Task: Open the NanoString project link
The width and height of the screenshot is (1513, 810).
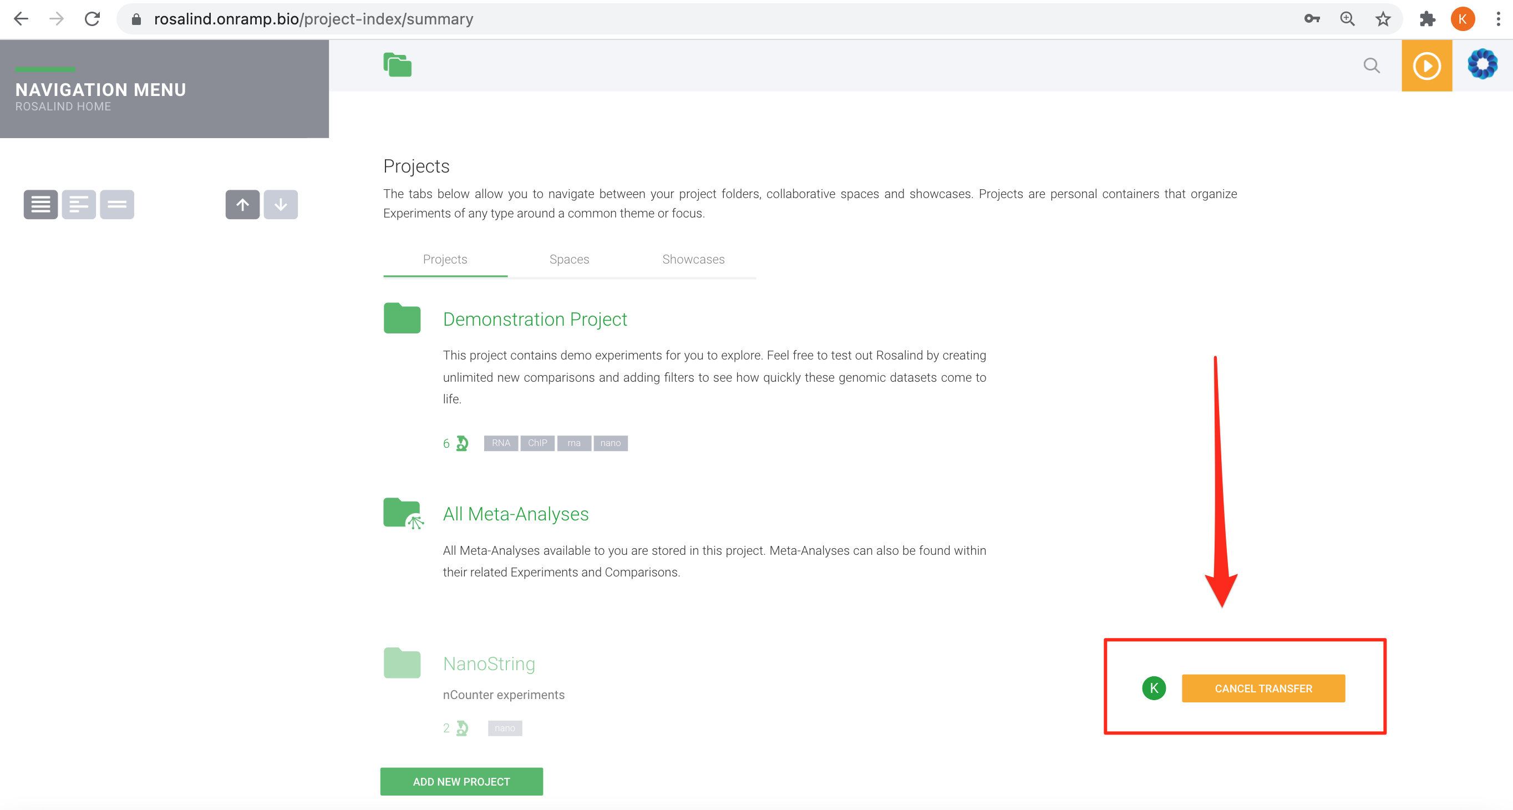Action: 489,664
